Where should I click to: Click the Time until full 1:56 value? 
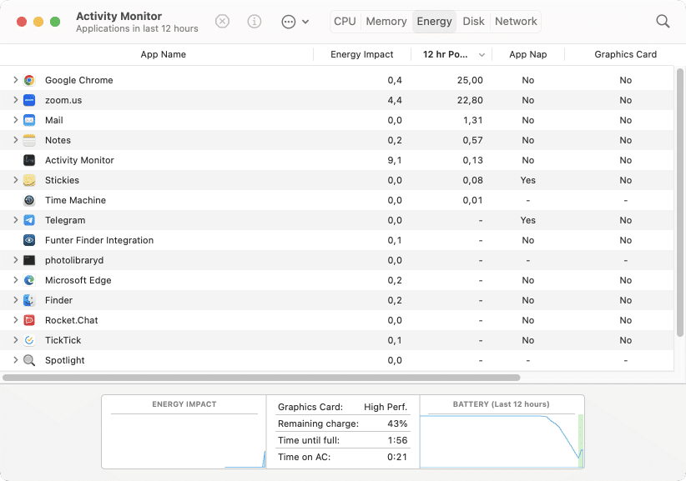[x=397, y=440]
